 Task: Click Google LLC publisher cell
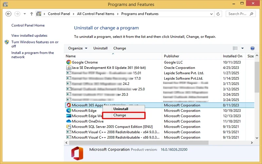[x=173, y=62]
